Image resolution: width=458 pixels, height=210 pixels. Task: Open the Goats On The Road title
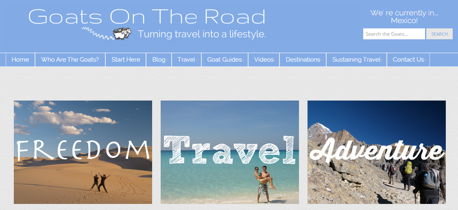pyautogui.click(x=147, y=16)
